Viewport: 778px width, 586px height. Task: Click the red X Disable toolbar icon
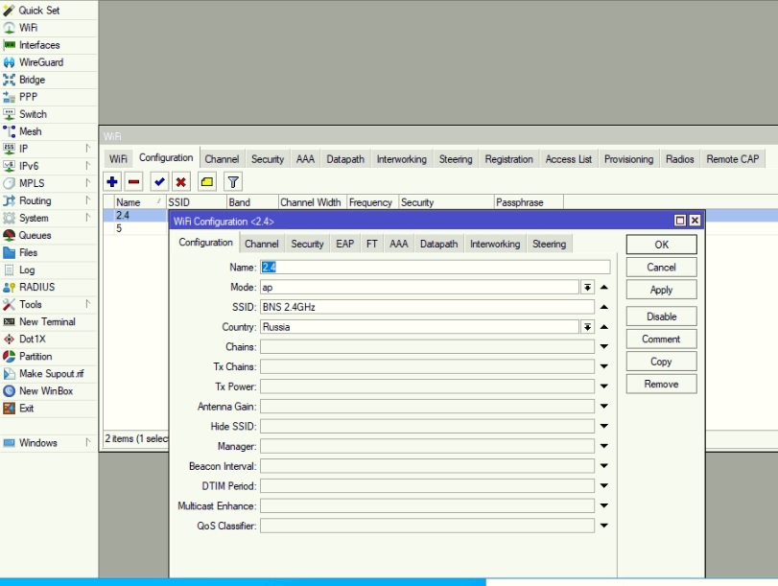[181, 182]
